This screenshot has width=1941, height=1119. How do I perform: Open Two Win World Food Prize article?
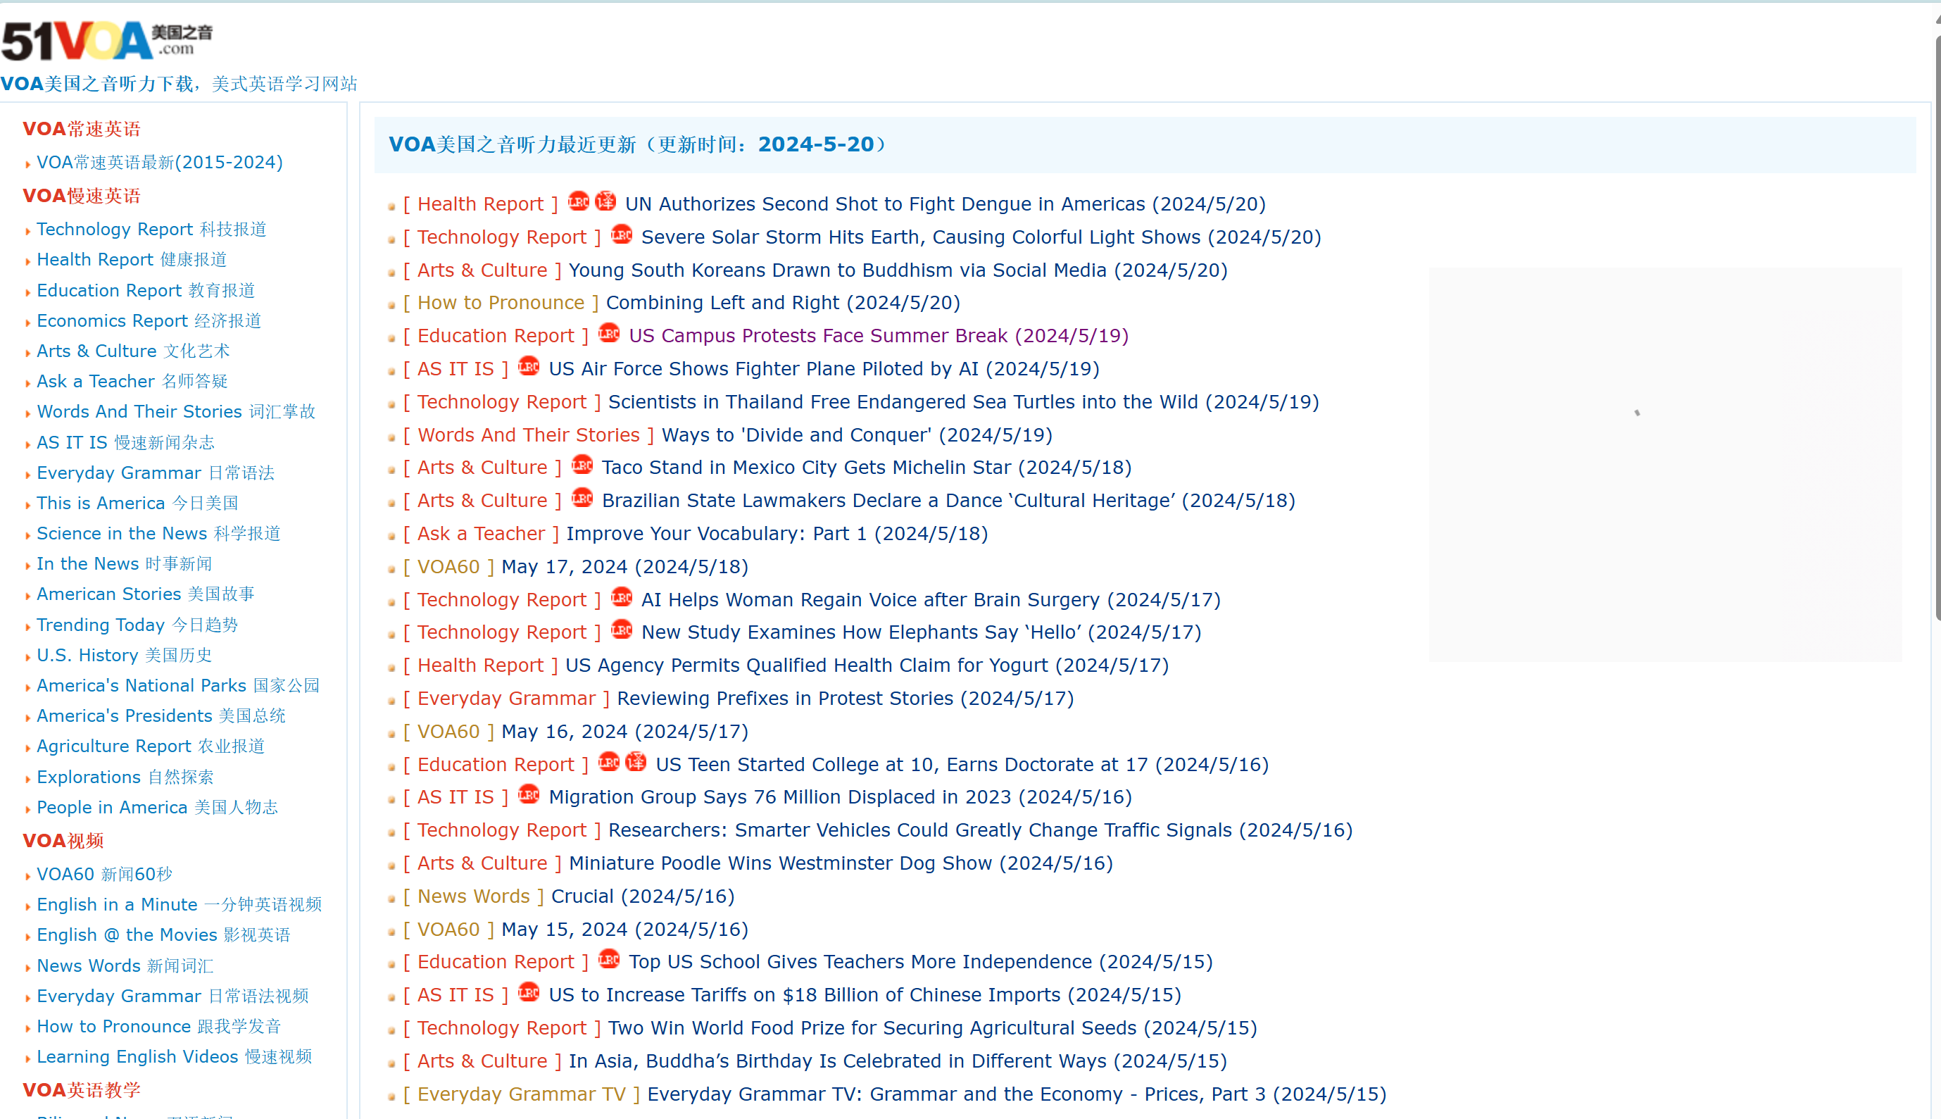pos(932,1027)
